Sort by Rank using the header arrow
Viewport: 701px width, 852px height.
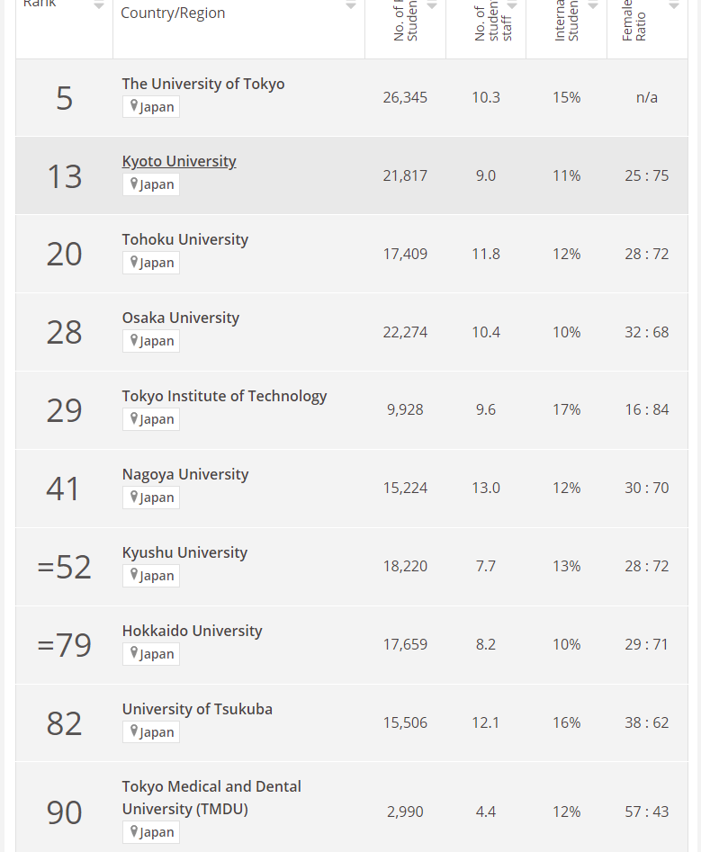(x=99, y=7)
